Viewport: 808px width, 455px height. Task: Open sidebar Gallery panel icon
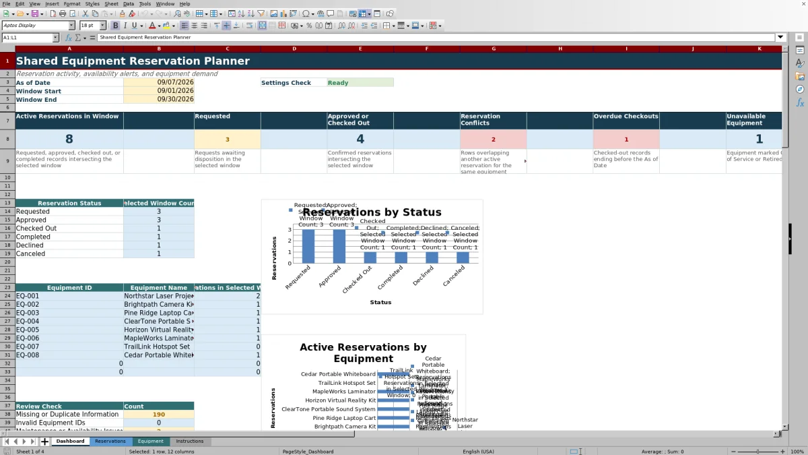[800, 76]
